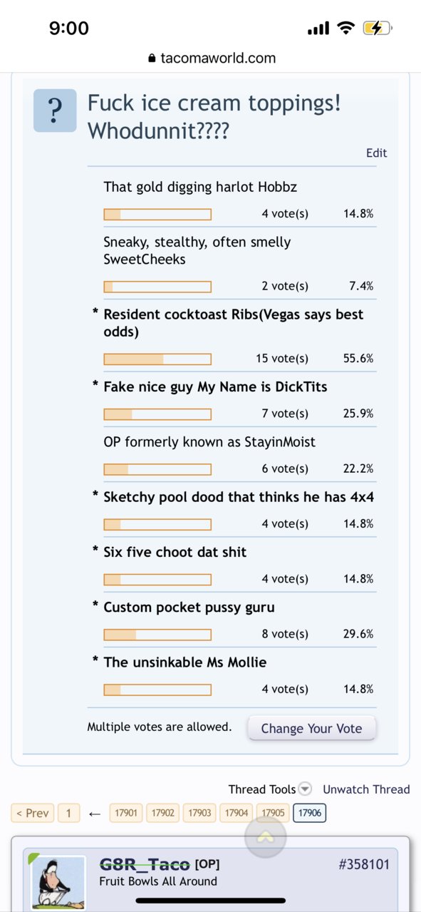This screenshot has width=421, height=912.
Task: Open G8R_Taco username profile
Action: [x=145, y=865]
